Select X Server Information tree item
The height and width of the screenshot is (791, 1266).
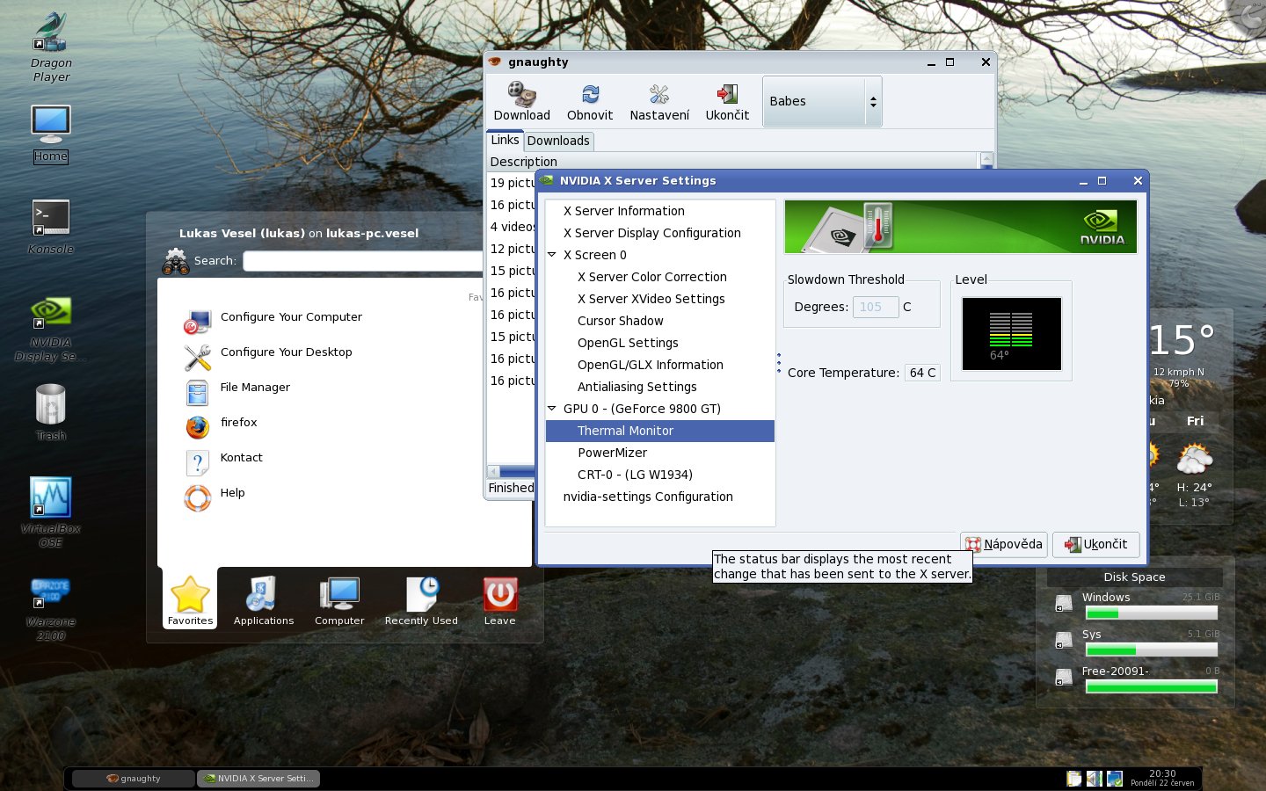[624, 211]
